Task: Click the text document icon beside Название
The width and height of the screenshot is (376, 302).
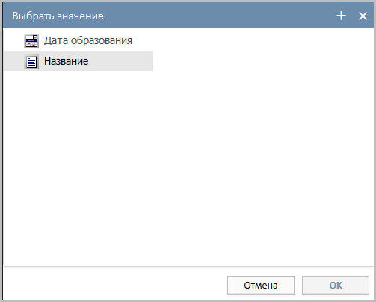Action: click(x=31, y=62)
